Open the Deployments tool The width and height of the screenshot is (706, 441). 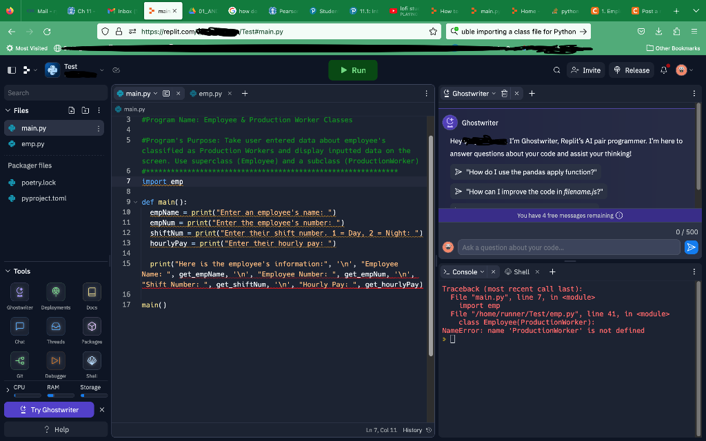click(x=55, y=291)
